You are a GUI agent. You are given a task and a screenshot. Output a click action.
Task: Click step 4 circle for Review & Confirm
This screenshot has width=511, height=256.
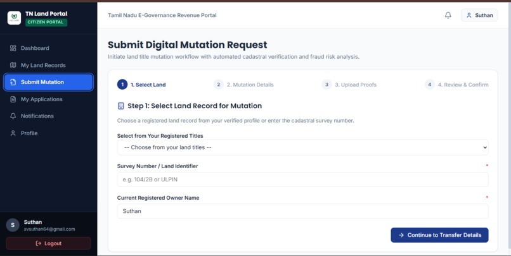pyautogui.click(x=429, y=85)
